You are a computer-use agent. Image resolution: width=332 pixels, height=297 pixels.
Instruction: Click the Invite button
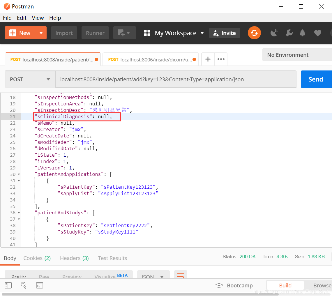coord(225,33)
